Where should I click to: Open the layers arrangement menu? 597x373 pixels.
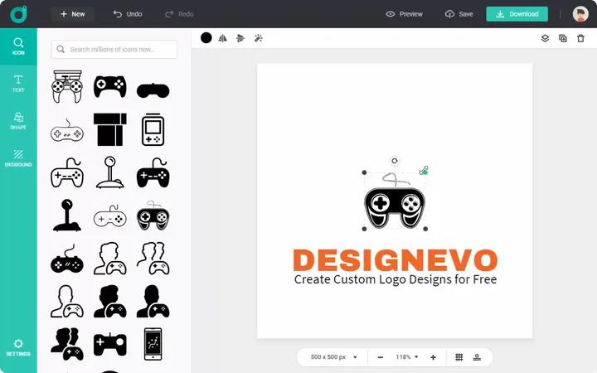pyautogui.click(x=545, y=38)
